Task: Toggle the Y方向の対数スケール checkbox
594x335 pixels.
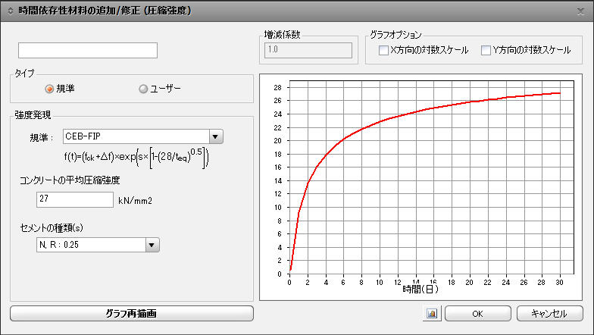Action: 486,51
